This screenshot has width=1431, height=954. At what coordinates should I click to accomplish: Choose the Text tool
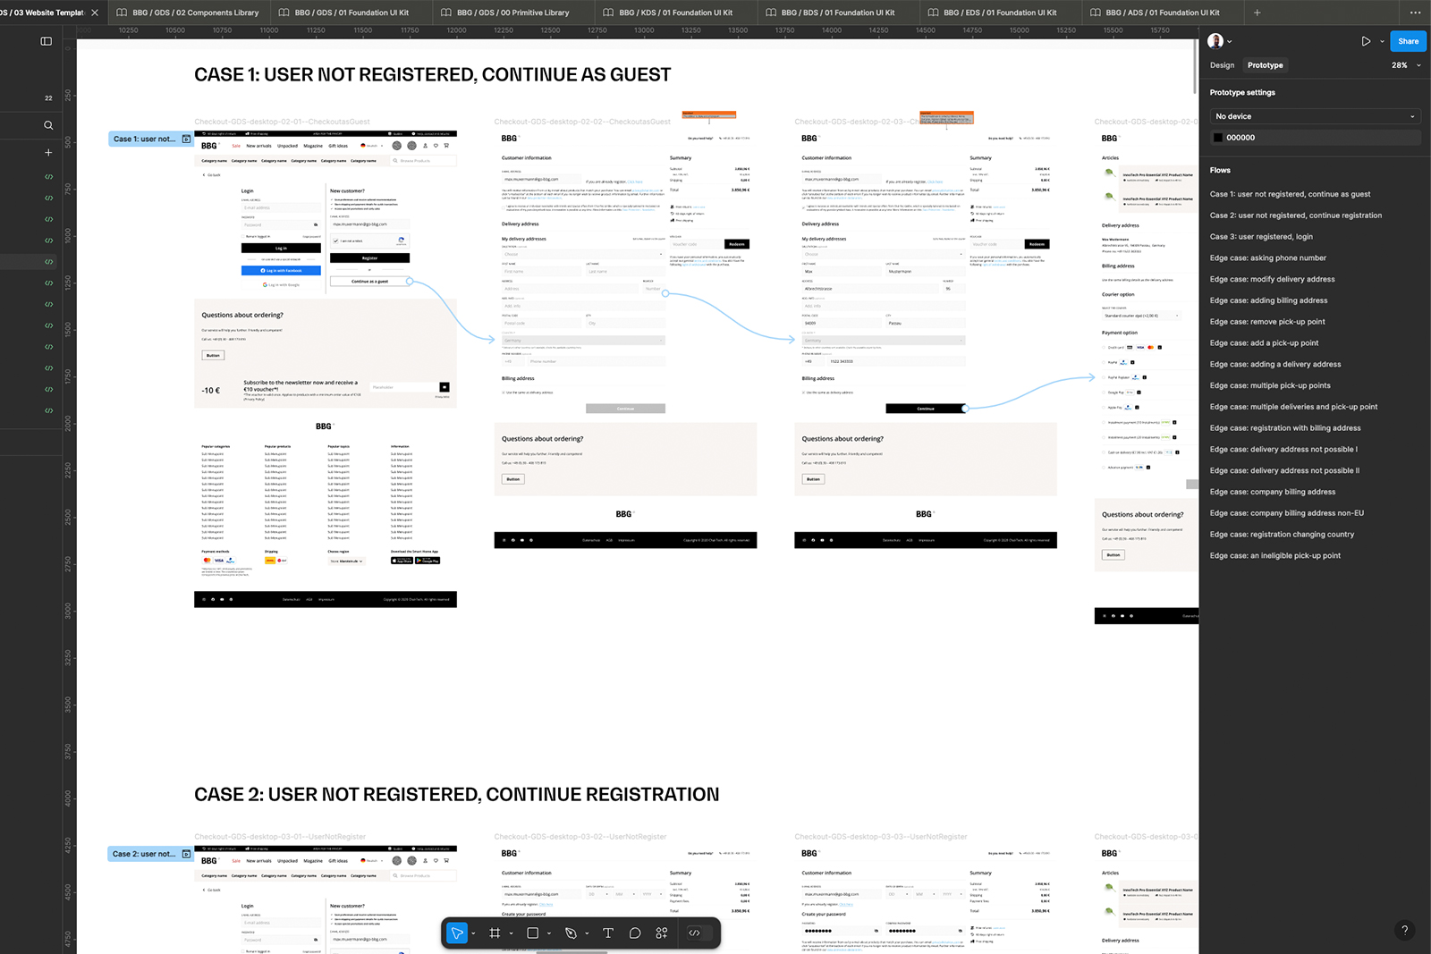tap(608, 933)
